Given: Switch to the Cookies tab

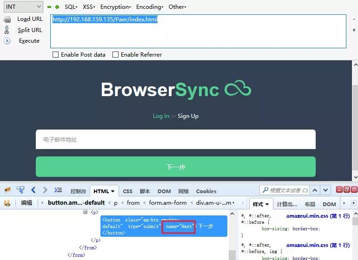Looking at the screenshot, I should pyautogui.click(x=206, y=191).
